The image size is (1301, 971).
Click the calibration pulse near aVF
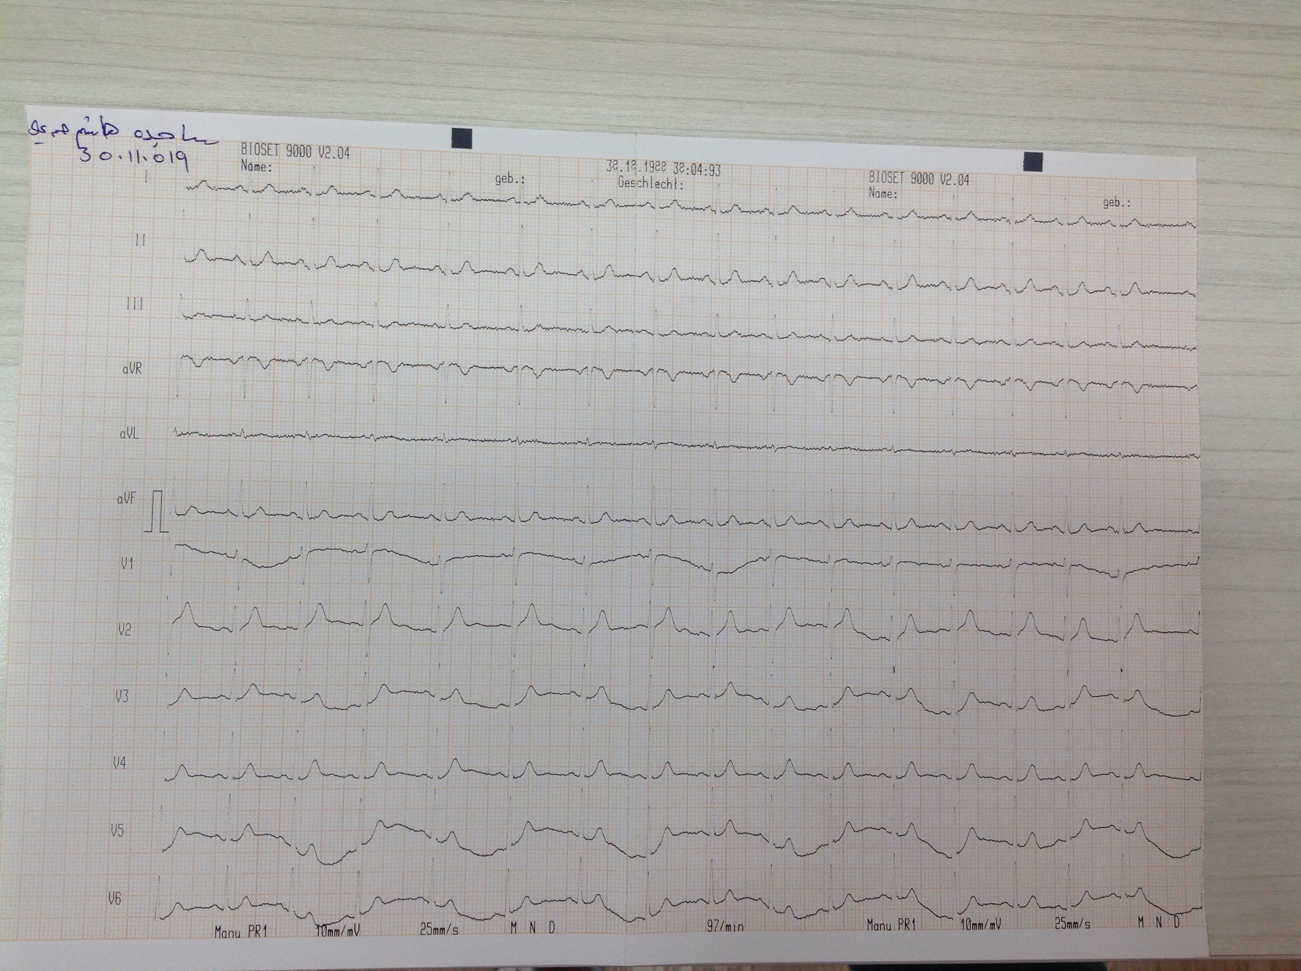[x=157, y=513]
